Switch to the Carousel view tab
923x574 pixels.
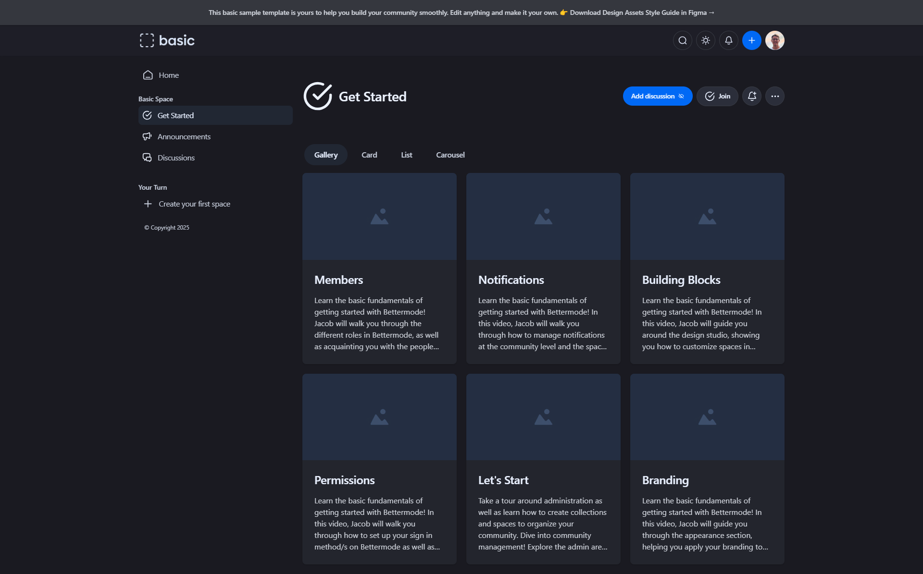[450, 155]
